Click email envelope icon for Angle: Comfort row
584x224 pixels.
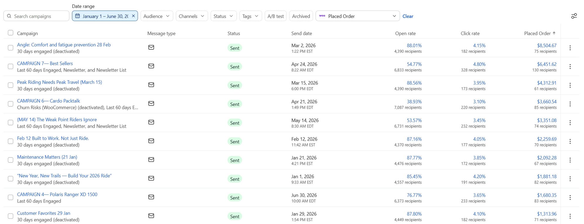tap(151, 47)
